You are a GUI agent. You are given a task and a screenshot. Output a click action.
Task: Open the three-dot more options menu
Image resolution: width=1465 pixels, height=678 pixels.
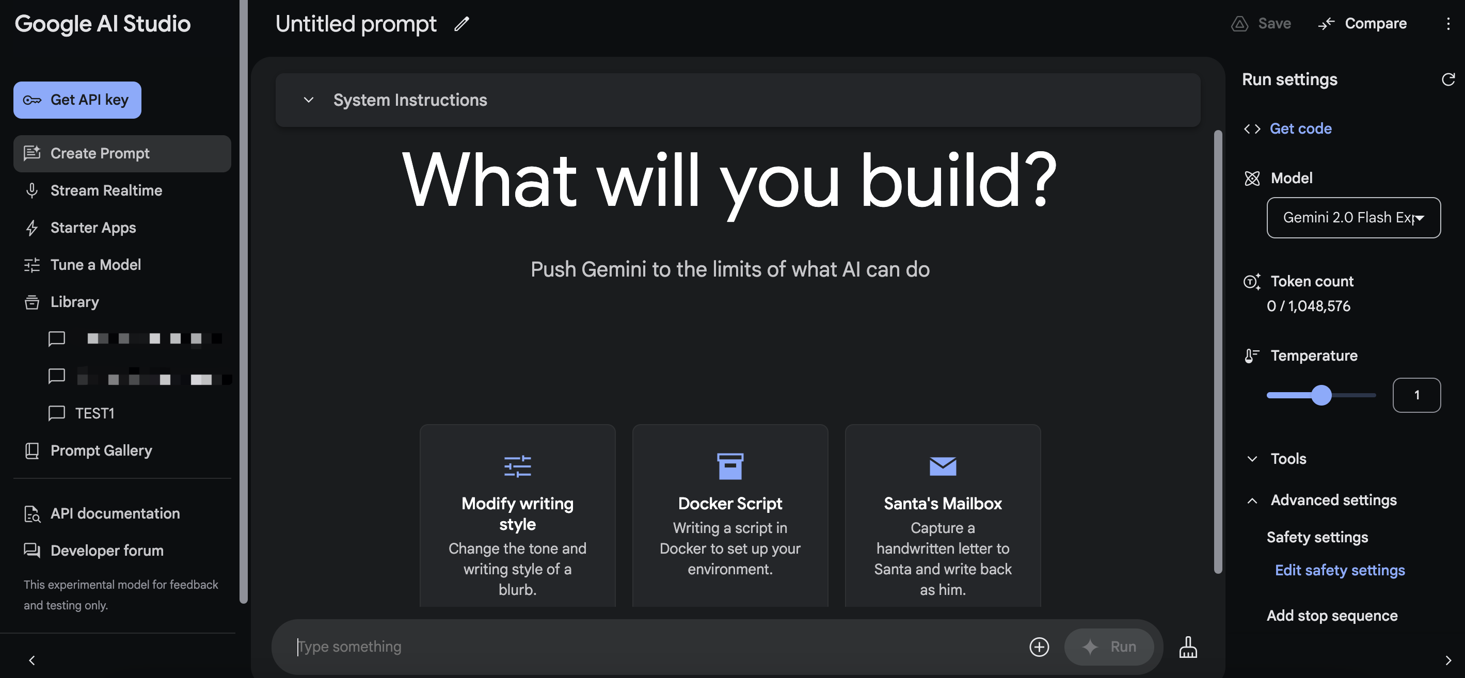[1447, 23]
